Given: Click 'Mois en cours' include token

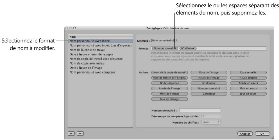Looking at the screenshot, I should [248, 89].
